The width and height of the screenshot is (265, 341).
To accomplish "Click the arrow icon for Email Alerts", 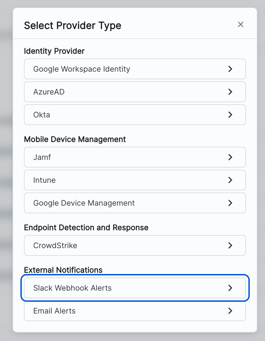I will (x=230, y=311).
